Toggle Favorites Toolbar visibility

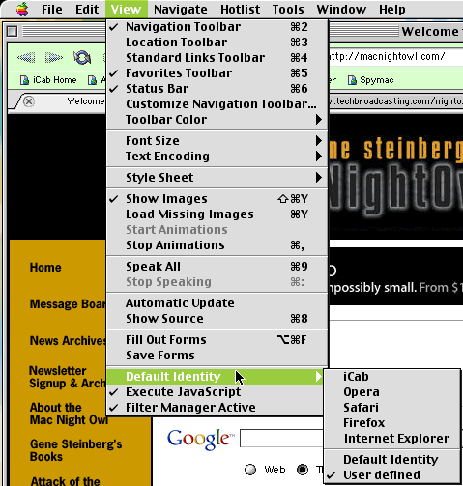pyautogui.click(x=217, y=73)
